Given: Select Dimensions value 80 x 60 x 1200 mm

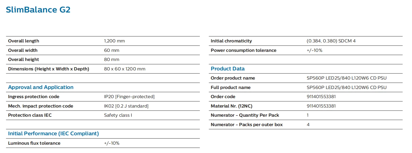Looking at the screenshot, I should pos(125,69).
